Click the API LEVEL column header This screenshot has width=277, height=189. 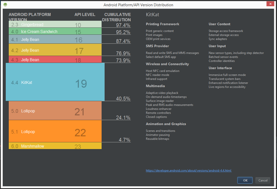[85, 14]
